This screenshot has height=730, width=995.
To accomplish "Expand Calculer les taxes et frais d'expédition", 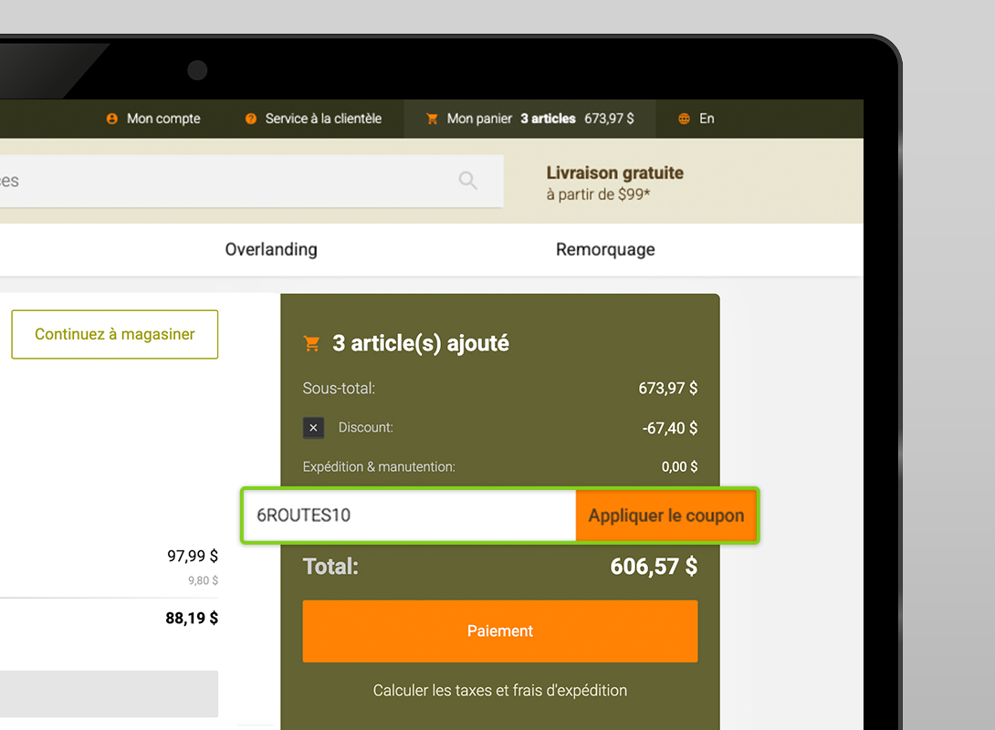I will coord(500,690).
